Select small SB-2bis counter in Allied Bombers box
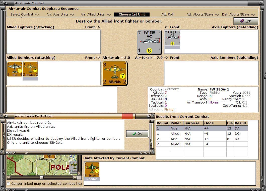Viewport: 266px width, 191px height. coord(30,69)
